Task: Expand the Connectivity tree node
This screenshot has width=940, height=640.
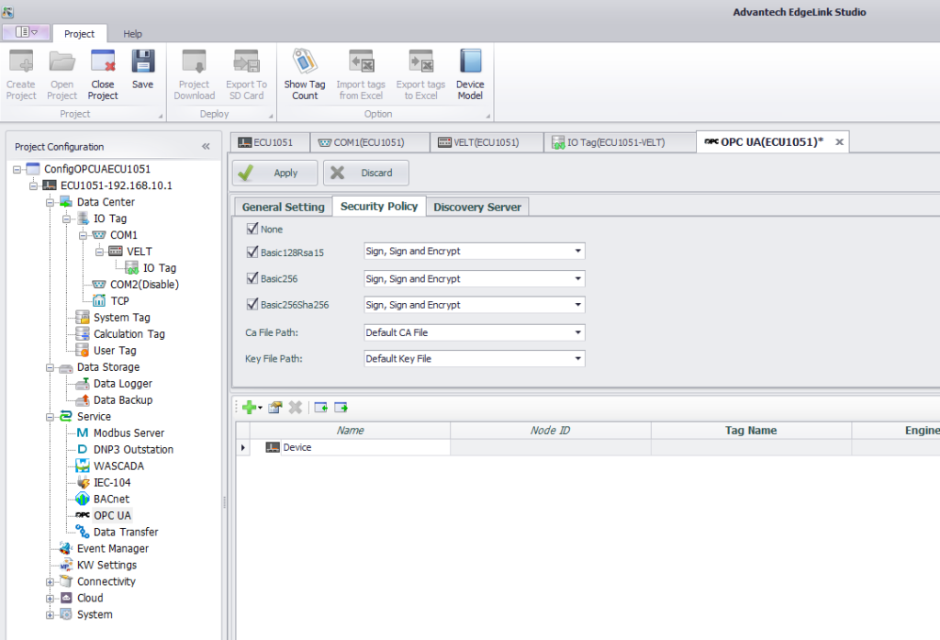Action: [x=50, y=582]
